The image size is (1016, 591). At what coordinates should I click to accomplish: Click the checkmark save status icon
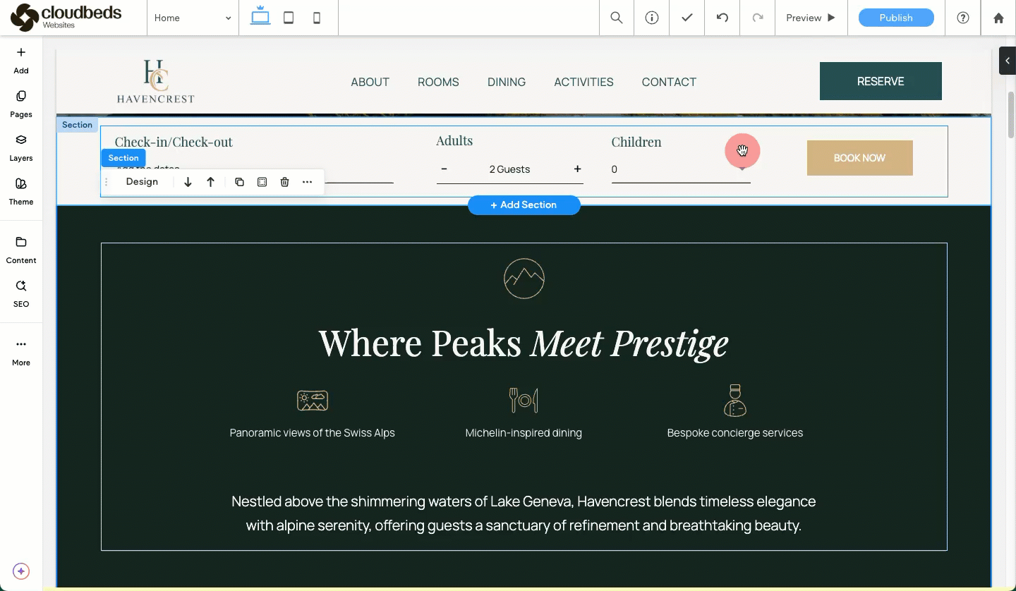(687, 18)
